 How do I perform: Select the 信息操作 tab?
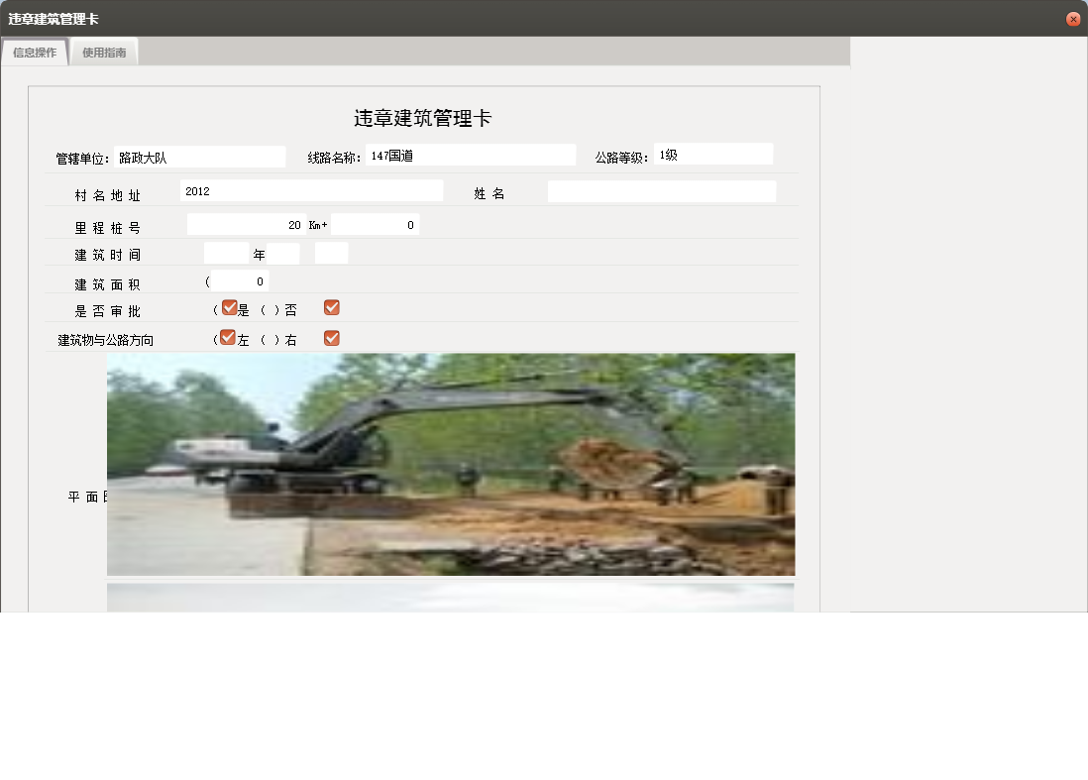pos(34,52)
